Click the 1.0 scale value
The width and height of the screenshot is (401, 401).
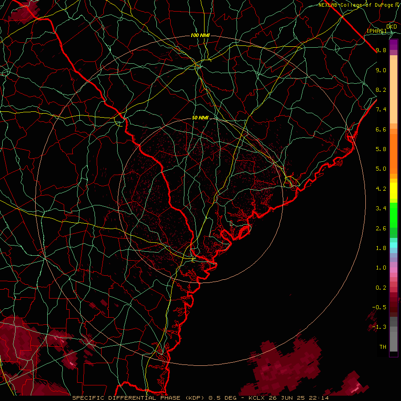pos(381,268)
